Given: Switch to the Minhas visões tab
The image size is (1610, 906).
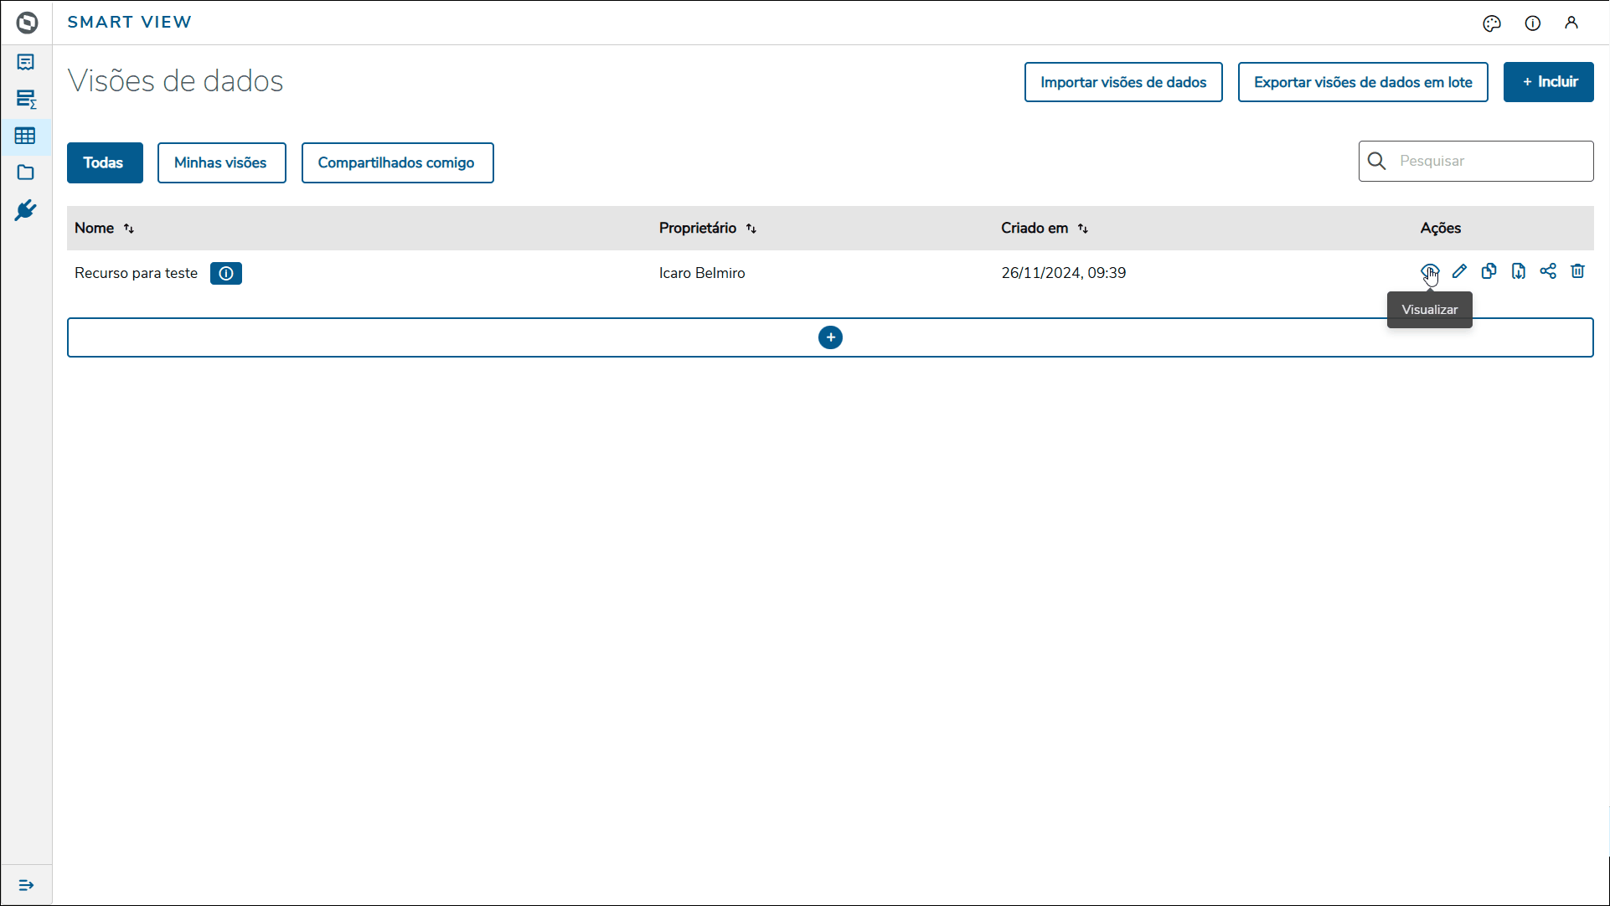Looking at the screenshot, I should click(221, 162).
